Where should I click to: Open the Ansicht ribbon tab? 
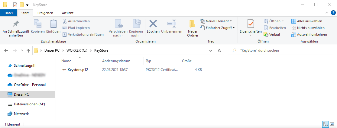(x=67, y=13)
